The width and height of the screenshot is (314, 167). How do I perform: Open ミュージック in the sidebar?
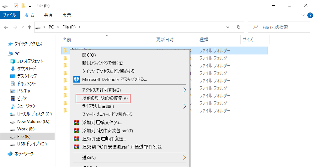[23, 106]
